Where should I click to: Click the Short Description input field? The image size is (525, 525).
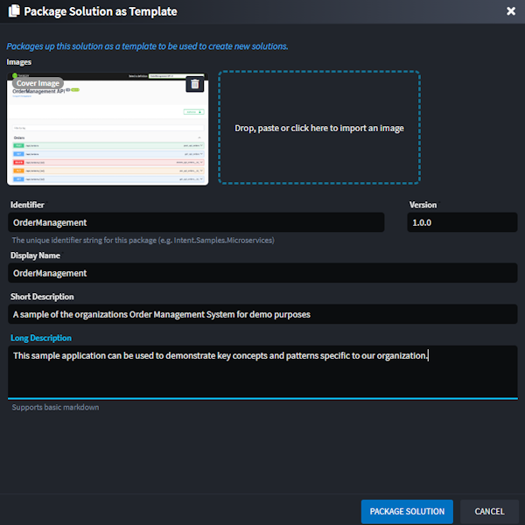(x=262, y=314)
